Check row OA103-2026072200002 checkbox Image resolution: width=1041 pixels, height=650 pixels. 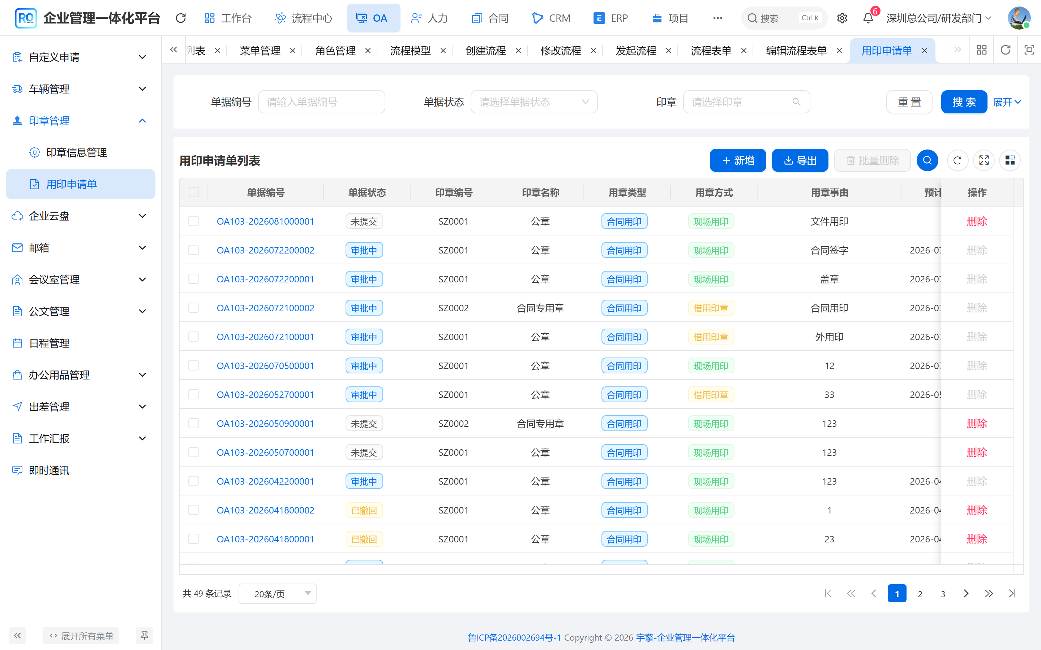(x=194, y=250)
